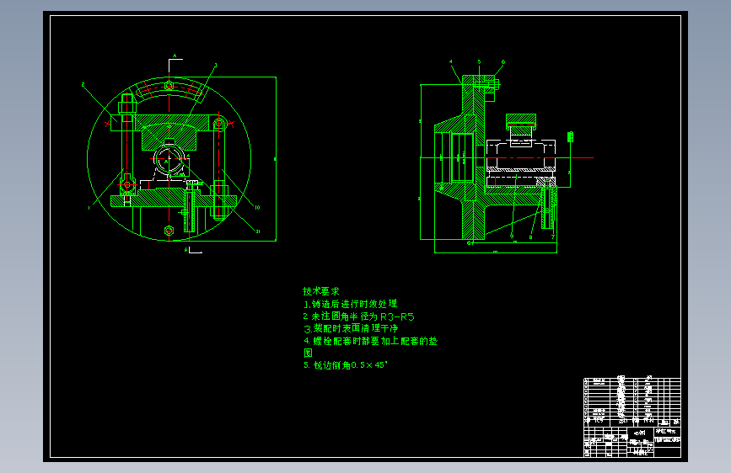Select part balloon '4' in section view

(451, 61)
